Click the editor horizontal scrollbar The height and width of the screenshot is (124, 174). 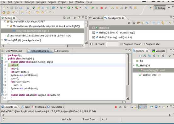pos(67,102)
